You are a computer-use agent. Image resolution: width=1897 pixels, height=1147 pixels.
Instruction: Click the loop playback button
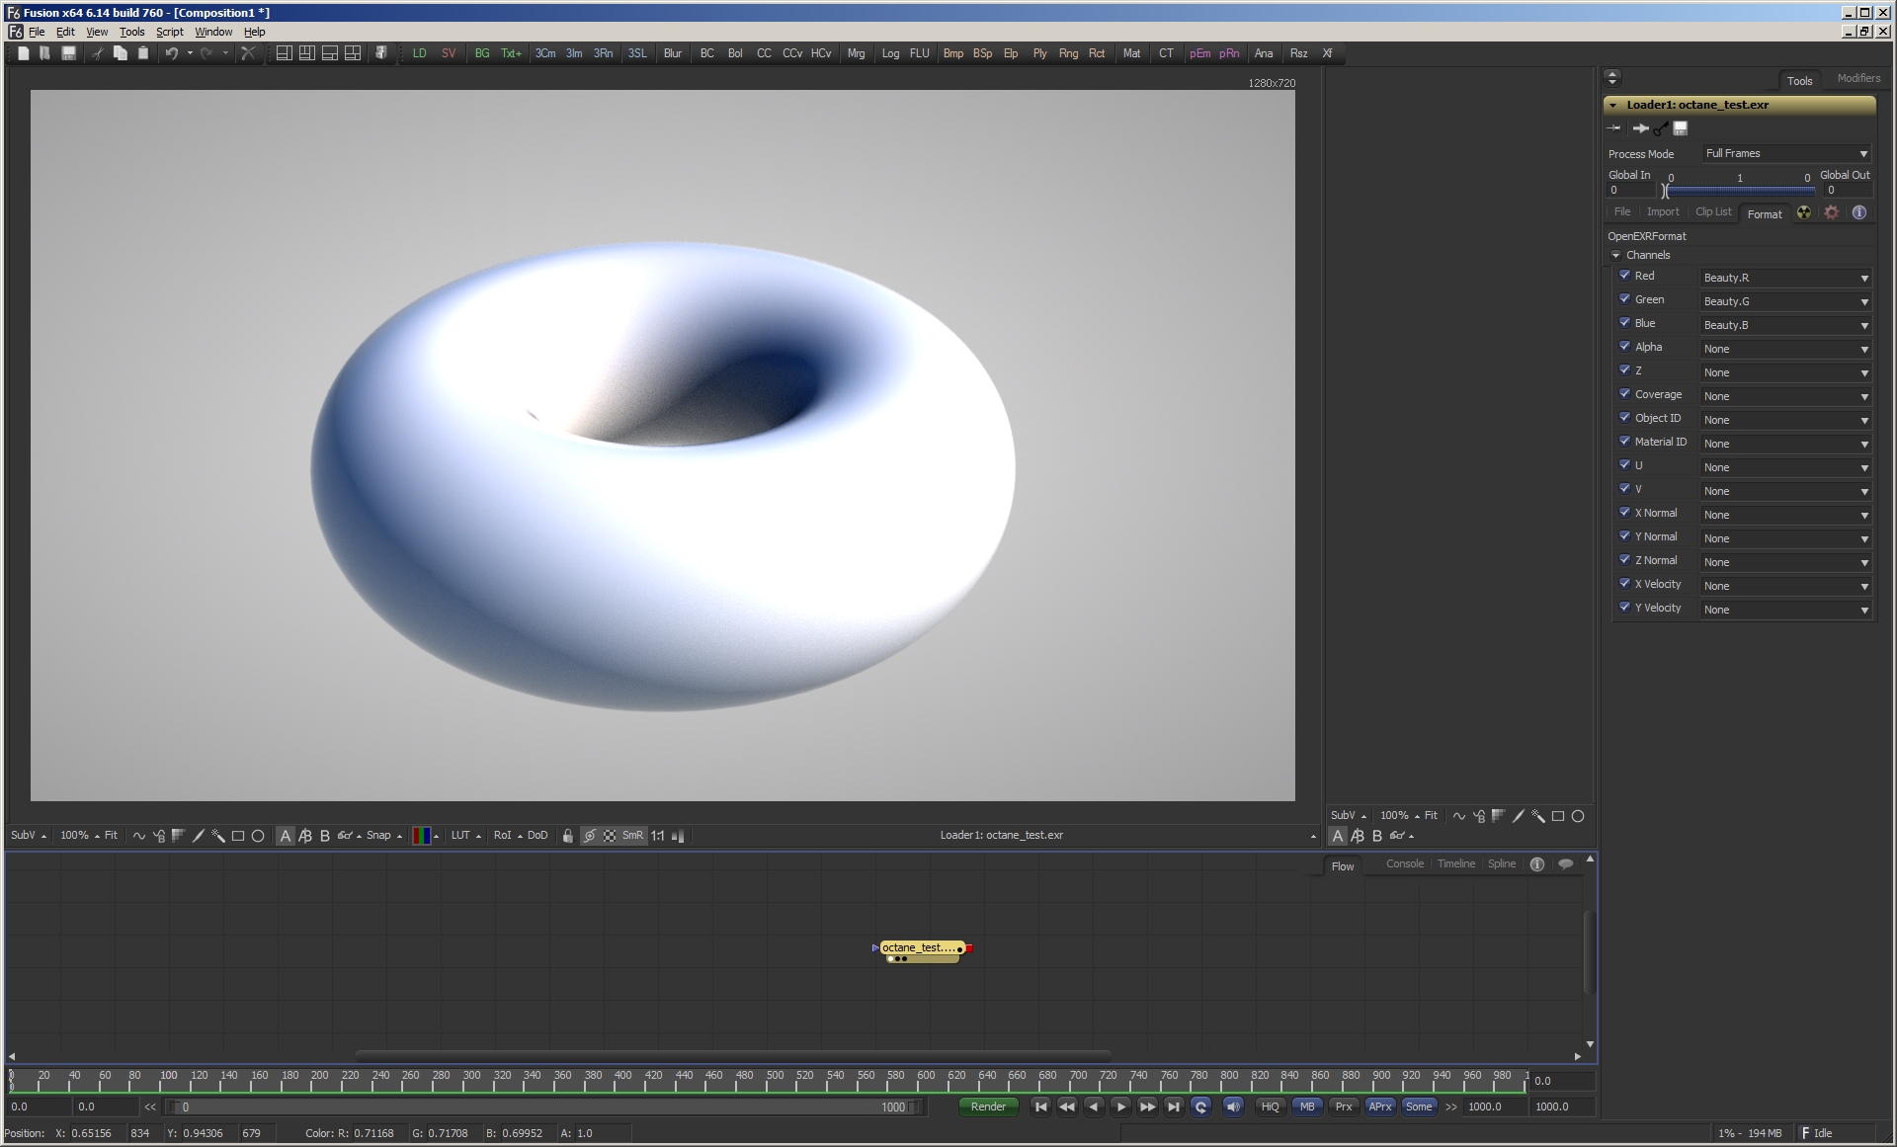(x=1200, y=1106)
